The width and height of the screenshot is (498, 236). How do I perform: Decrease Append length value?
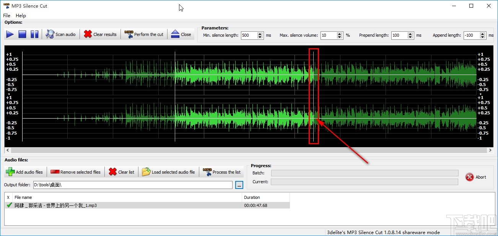483,37
